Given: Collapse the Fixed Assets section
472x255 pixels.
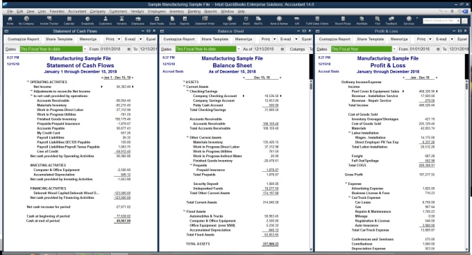Looking at the screenshot, I should point(184,211).
